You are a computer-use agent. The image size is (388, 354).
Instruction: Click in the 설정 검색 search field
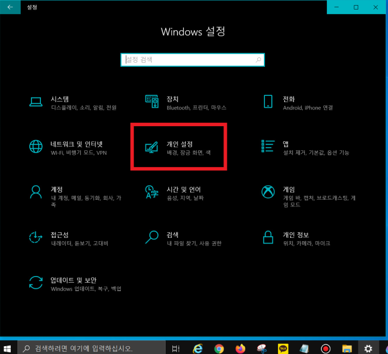click(x=193, y=60)
